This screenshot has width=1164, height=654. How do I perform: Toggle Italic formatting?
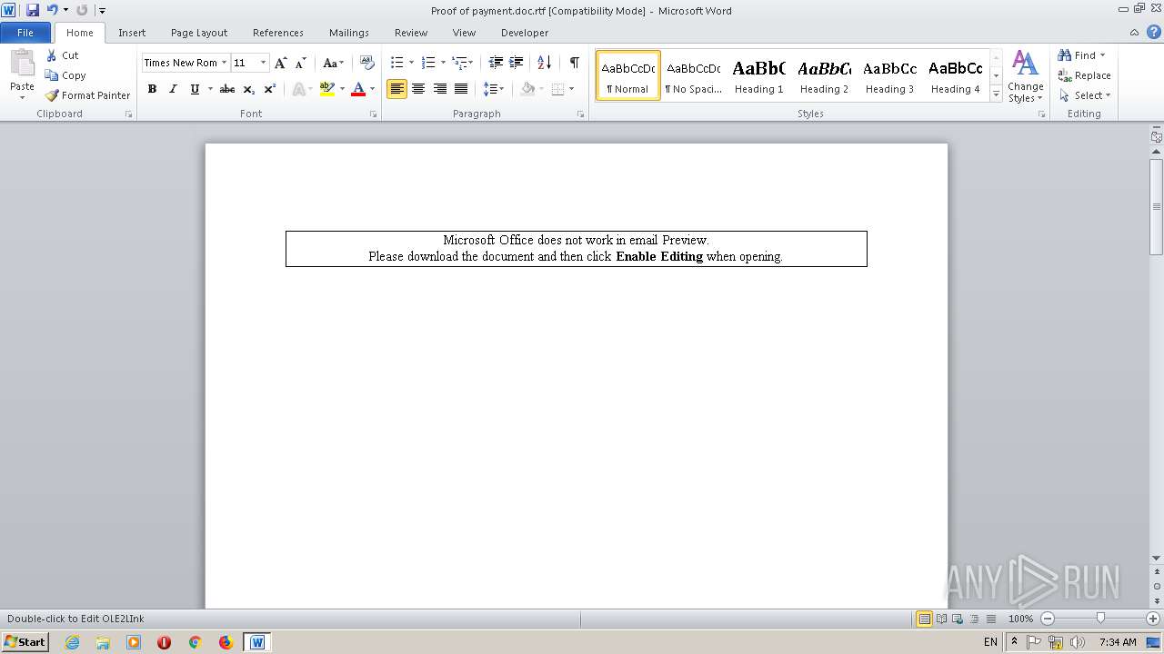(x=173, y=89)
